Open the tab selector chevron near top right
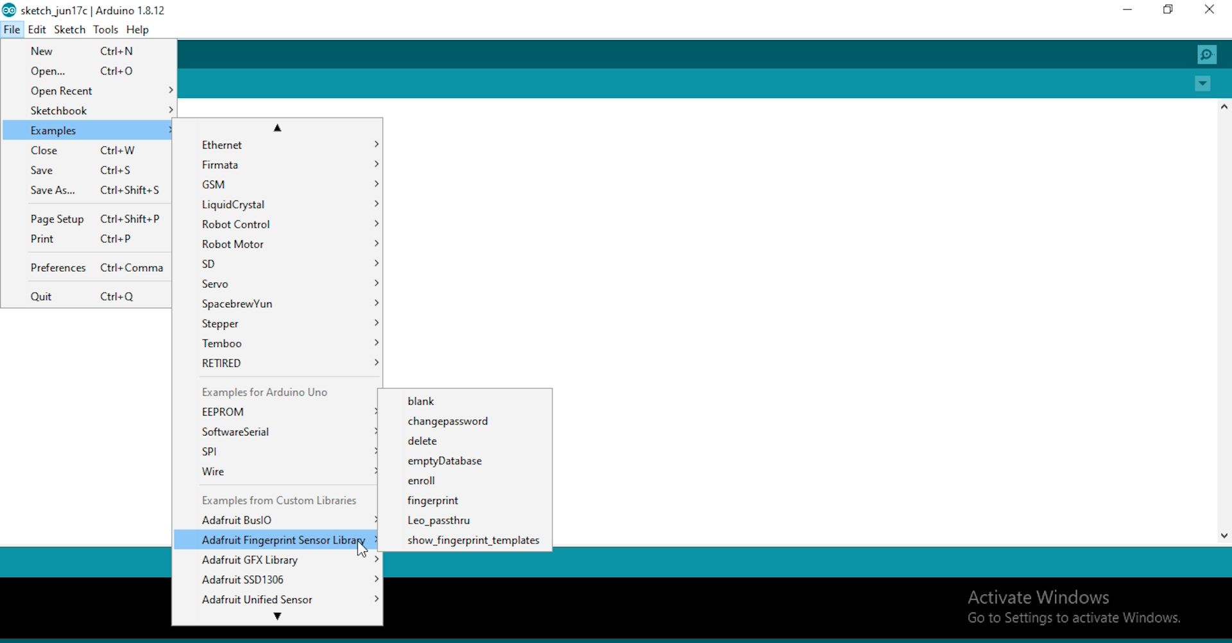1232x643 pixels. pos(1202,83)
